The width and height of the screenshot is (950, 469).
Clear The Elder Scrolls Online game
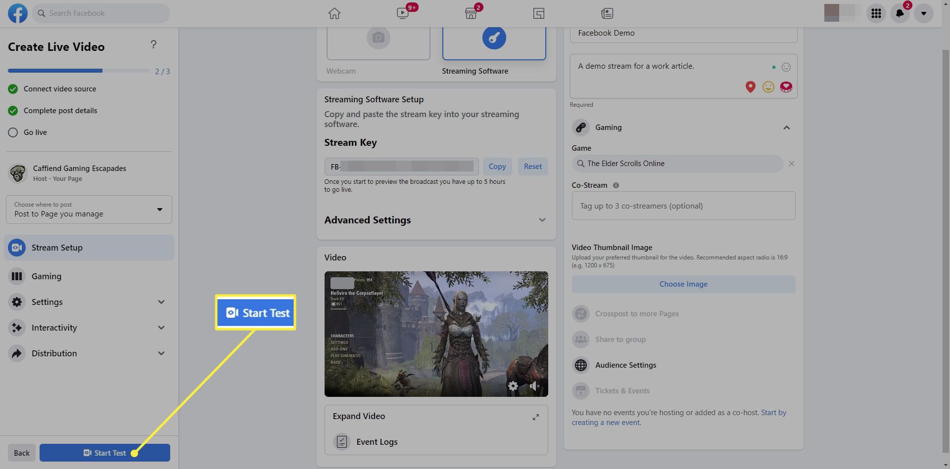pyautogui.click(x=792, y=164)
